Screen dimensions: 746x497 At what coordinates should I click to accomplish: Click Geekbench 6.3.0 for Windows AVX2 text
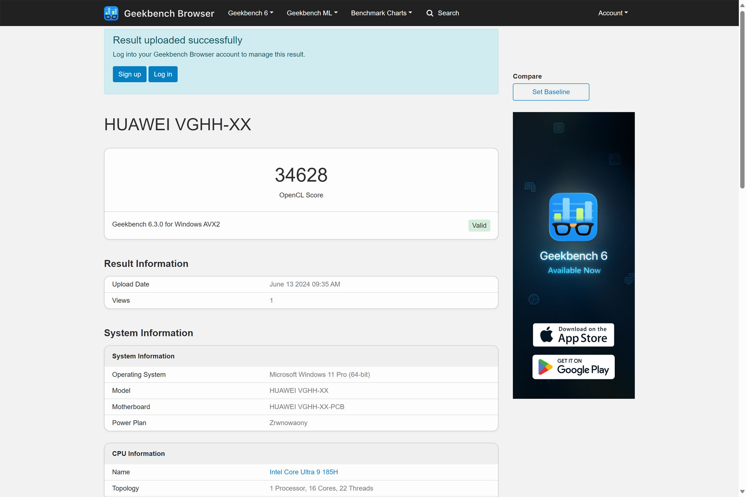166,224
